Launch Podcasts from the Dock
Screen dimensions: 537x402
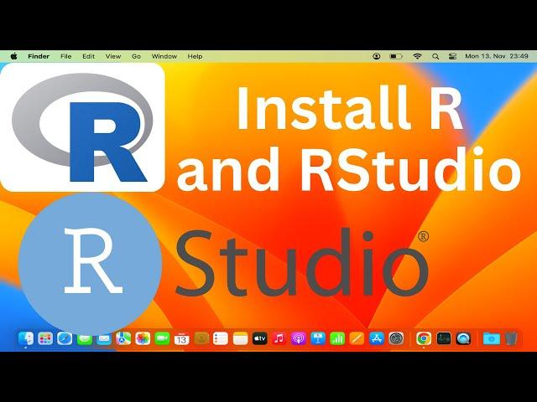coord(299,338)
